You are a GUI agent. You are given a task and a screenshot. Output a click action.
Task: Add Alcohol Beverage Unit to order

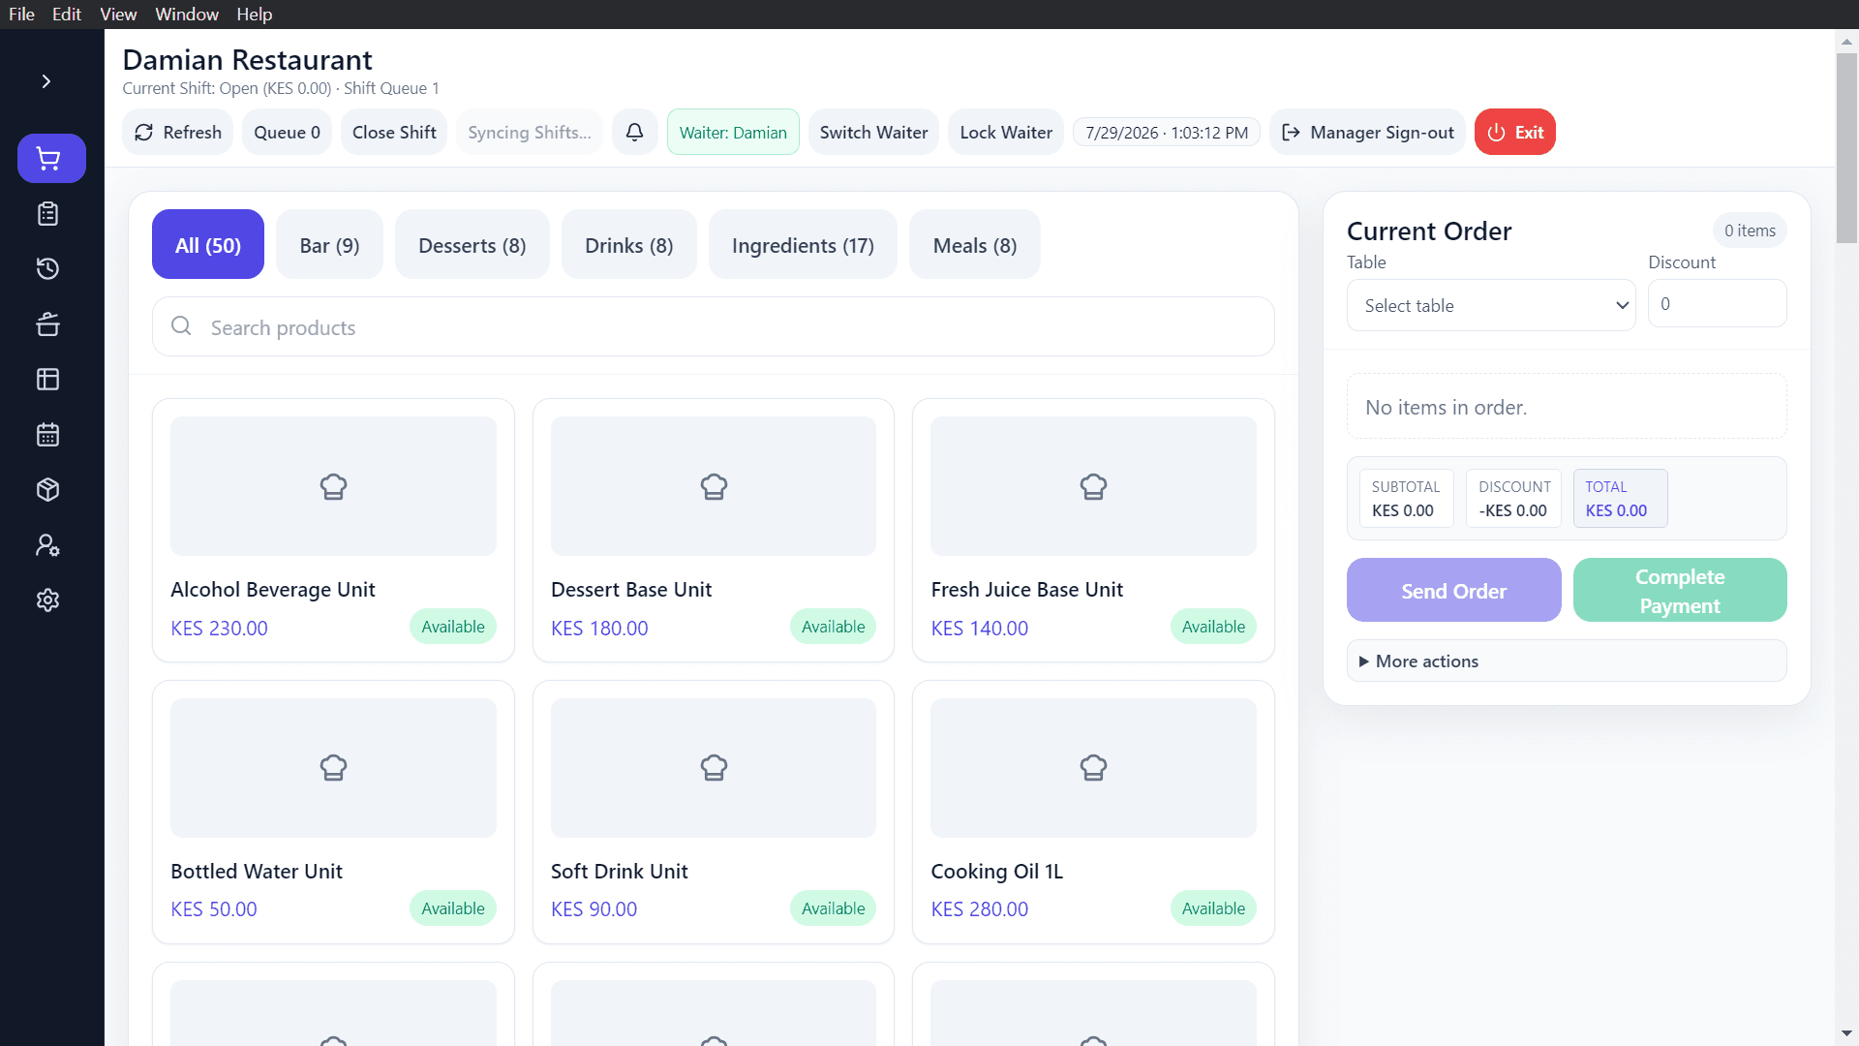tap(333, 531)
